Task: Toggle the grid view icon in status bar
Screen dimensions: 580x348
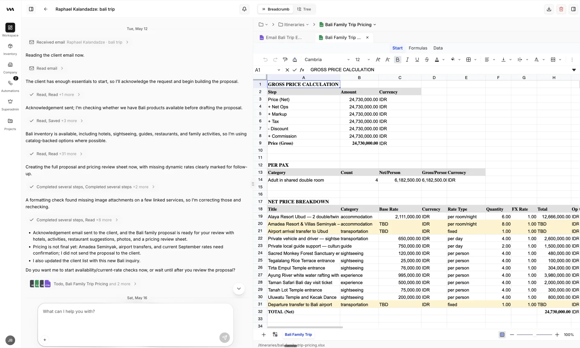Action: [502, 335]
